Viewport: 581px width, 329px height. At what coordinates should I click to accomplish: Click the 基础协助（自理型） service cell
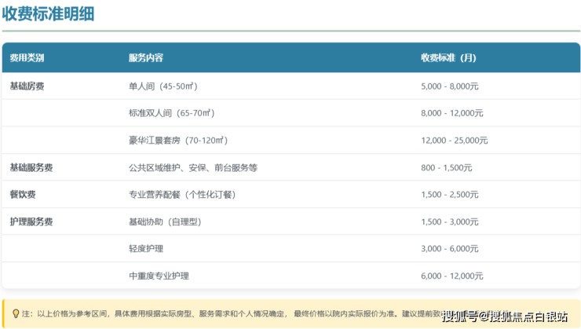(x=165, y=222)
